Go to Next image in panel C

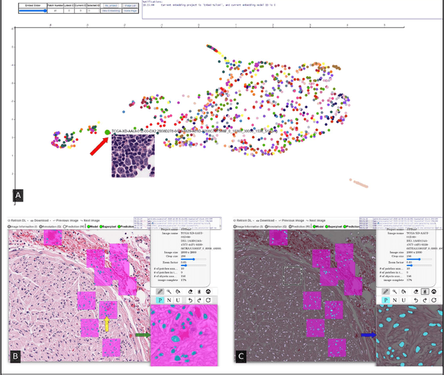316,221
